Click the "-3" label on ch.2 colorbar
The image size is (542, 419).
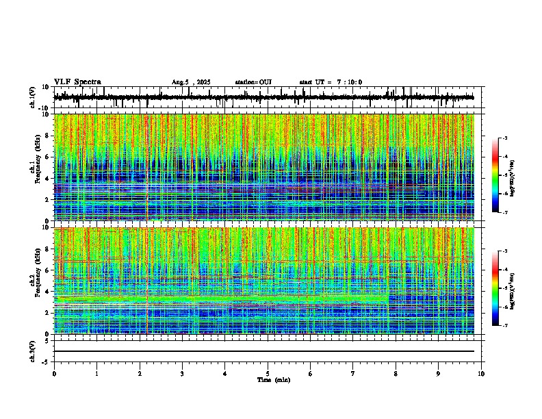click(505, 251)
